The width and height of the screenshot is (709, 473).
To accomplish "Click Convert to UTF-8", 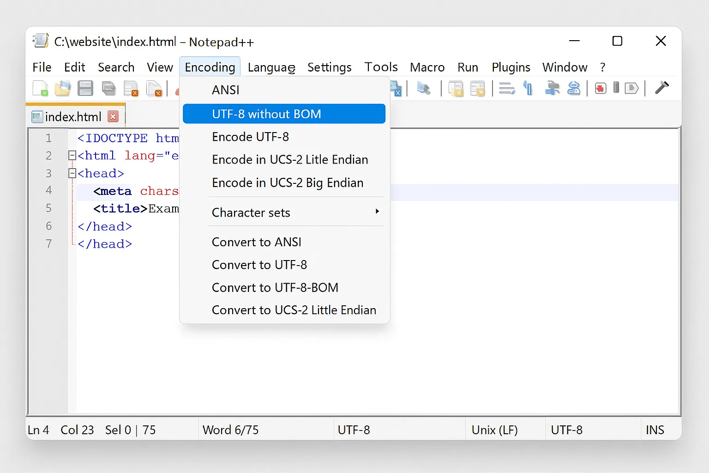I will click(284, 265).
